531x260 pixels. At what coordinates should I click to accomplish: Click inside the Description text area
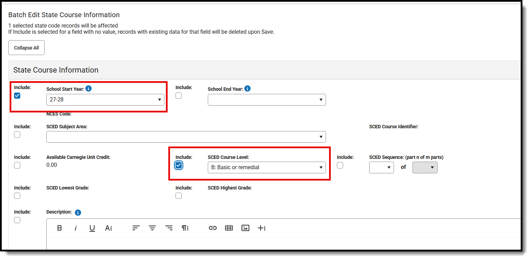click(x=240, y=244)
